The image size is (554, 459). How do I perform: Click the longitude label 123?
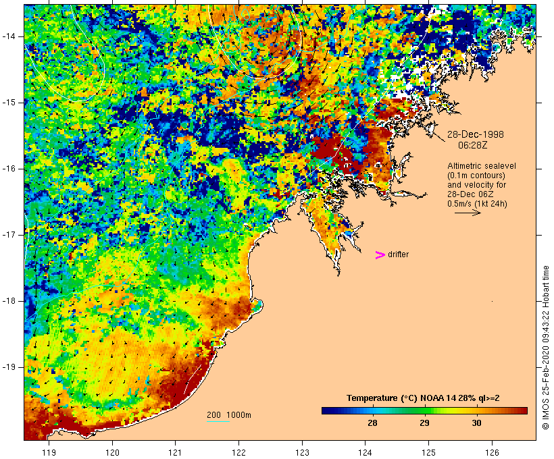302,452
